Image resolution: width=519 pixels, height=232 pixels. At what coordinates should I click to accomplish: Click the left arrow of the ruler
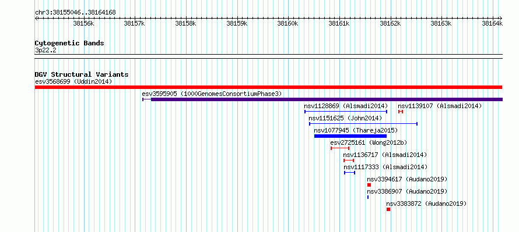point(36,18)
